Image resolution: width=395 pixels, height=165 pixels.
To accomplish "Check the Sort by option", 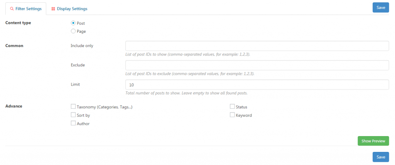I will click(x=73, y=115).
